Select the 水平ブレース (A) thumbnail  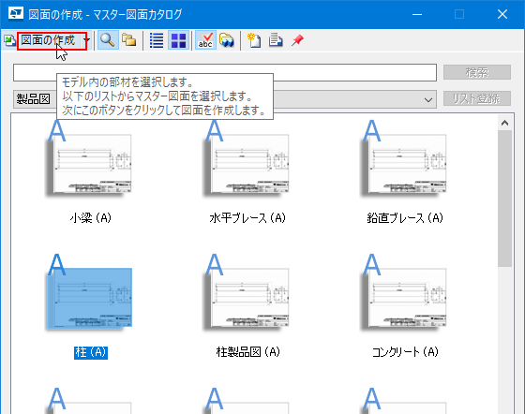(x=247, y=158)
